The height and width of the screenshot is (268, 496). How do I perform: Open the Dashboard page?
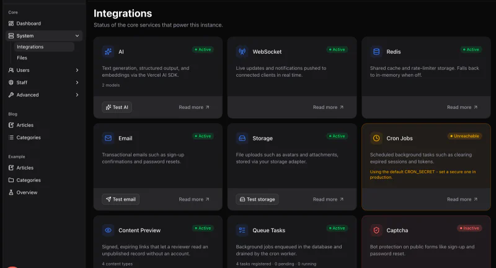click(x=44, y=24)
